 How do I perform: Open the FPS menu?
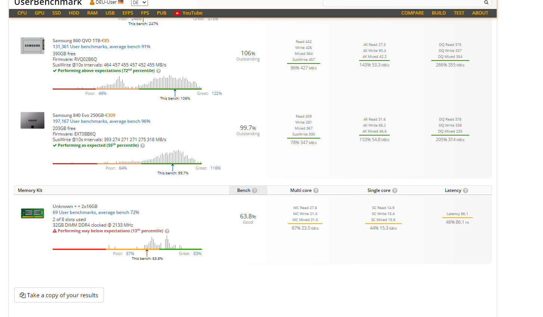pos(145,13)
